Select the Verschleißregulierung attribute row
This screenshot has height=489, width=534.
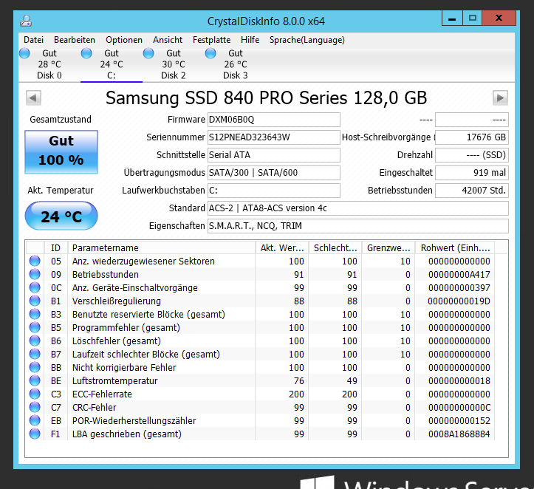(267, 301)
